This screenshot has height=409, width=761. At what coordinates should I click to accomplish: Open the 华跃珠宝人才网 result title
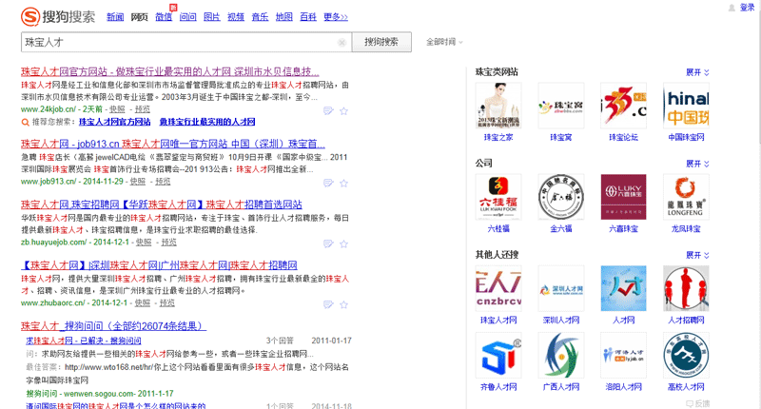pyautogui.click(x=162, y=204)
